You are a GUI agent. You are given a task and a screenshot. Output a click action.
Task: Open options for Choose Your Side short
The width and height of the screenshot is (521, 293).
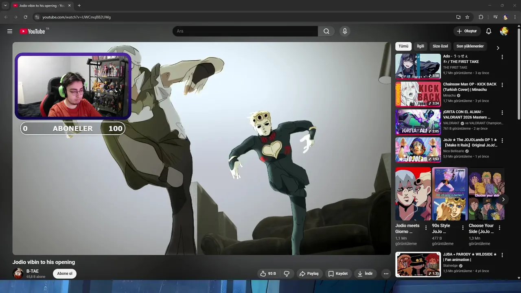499,228
